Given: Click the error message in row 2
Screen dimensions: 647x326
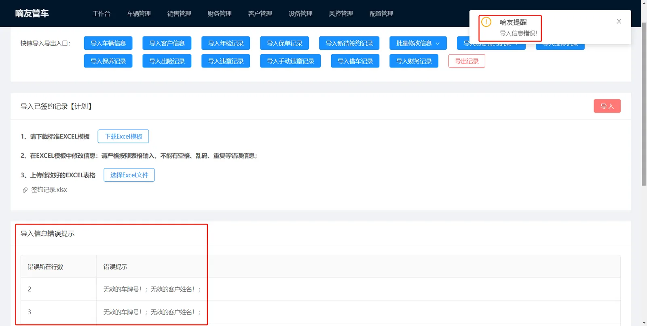Looking at the screenshot, I should pos(152,289).
